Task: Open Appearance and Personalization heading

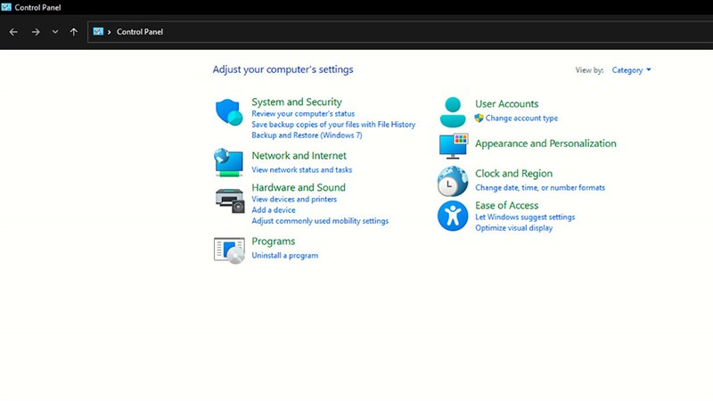Action: click(x=545, y=143)
